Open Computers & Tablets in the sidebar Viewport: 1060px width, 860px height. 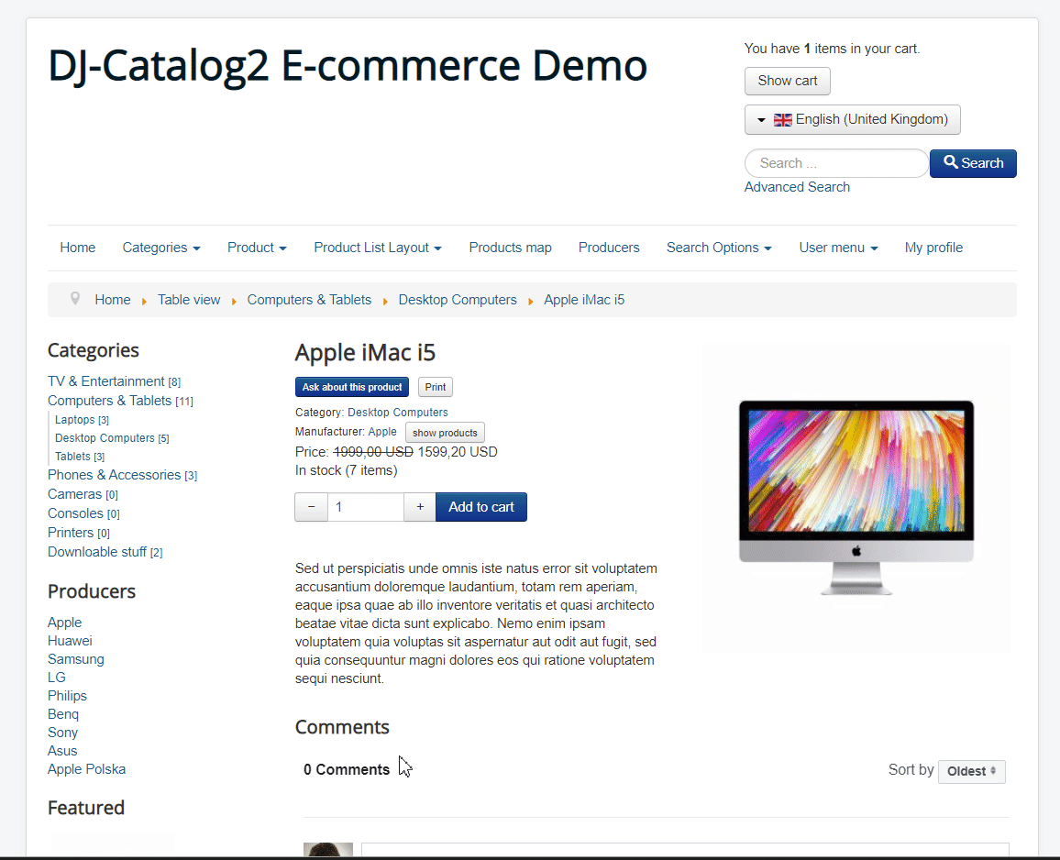click(109, 401)
